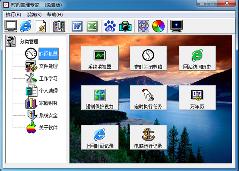Select 文件处理 in the category tree
Viewport: 239px width, 171px height.
48,66
